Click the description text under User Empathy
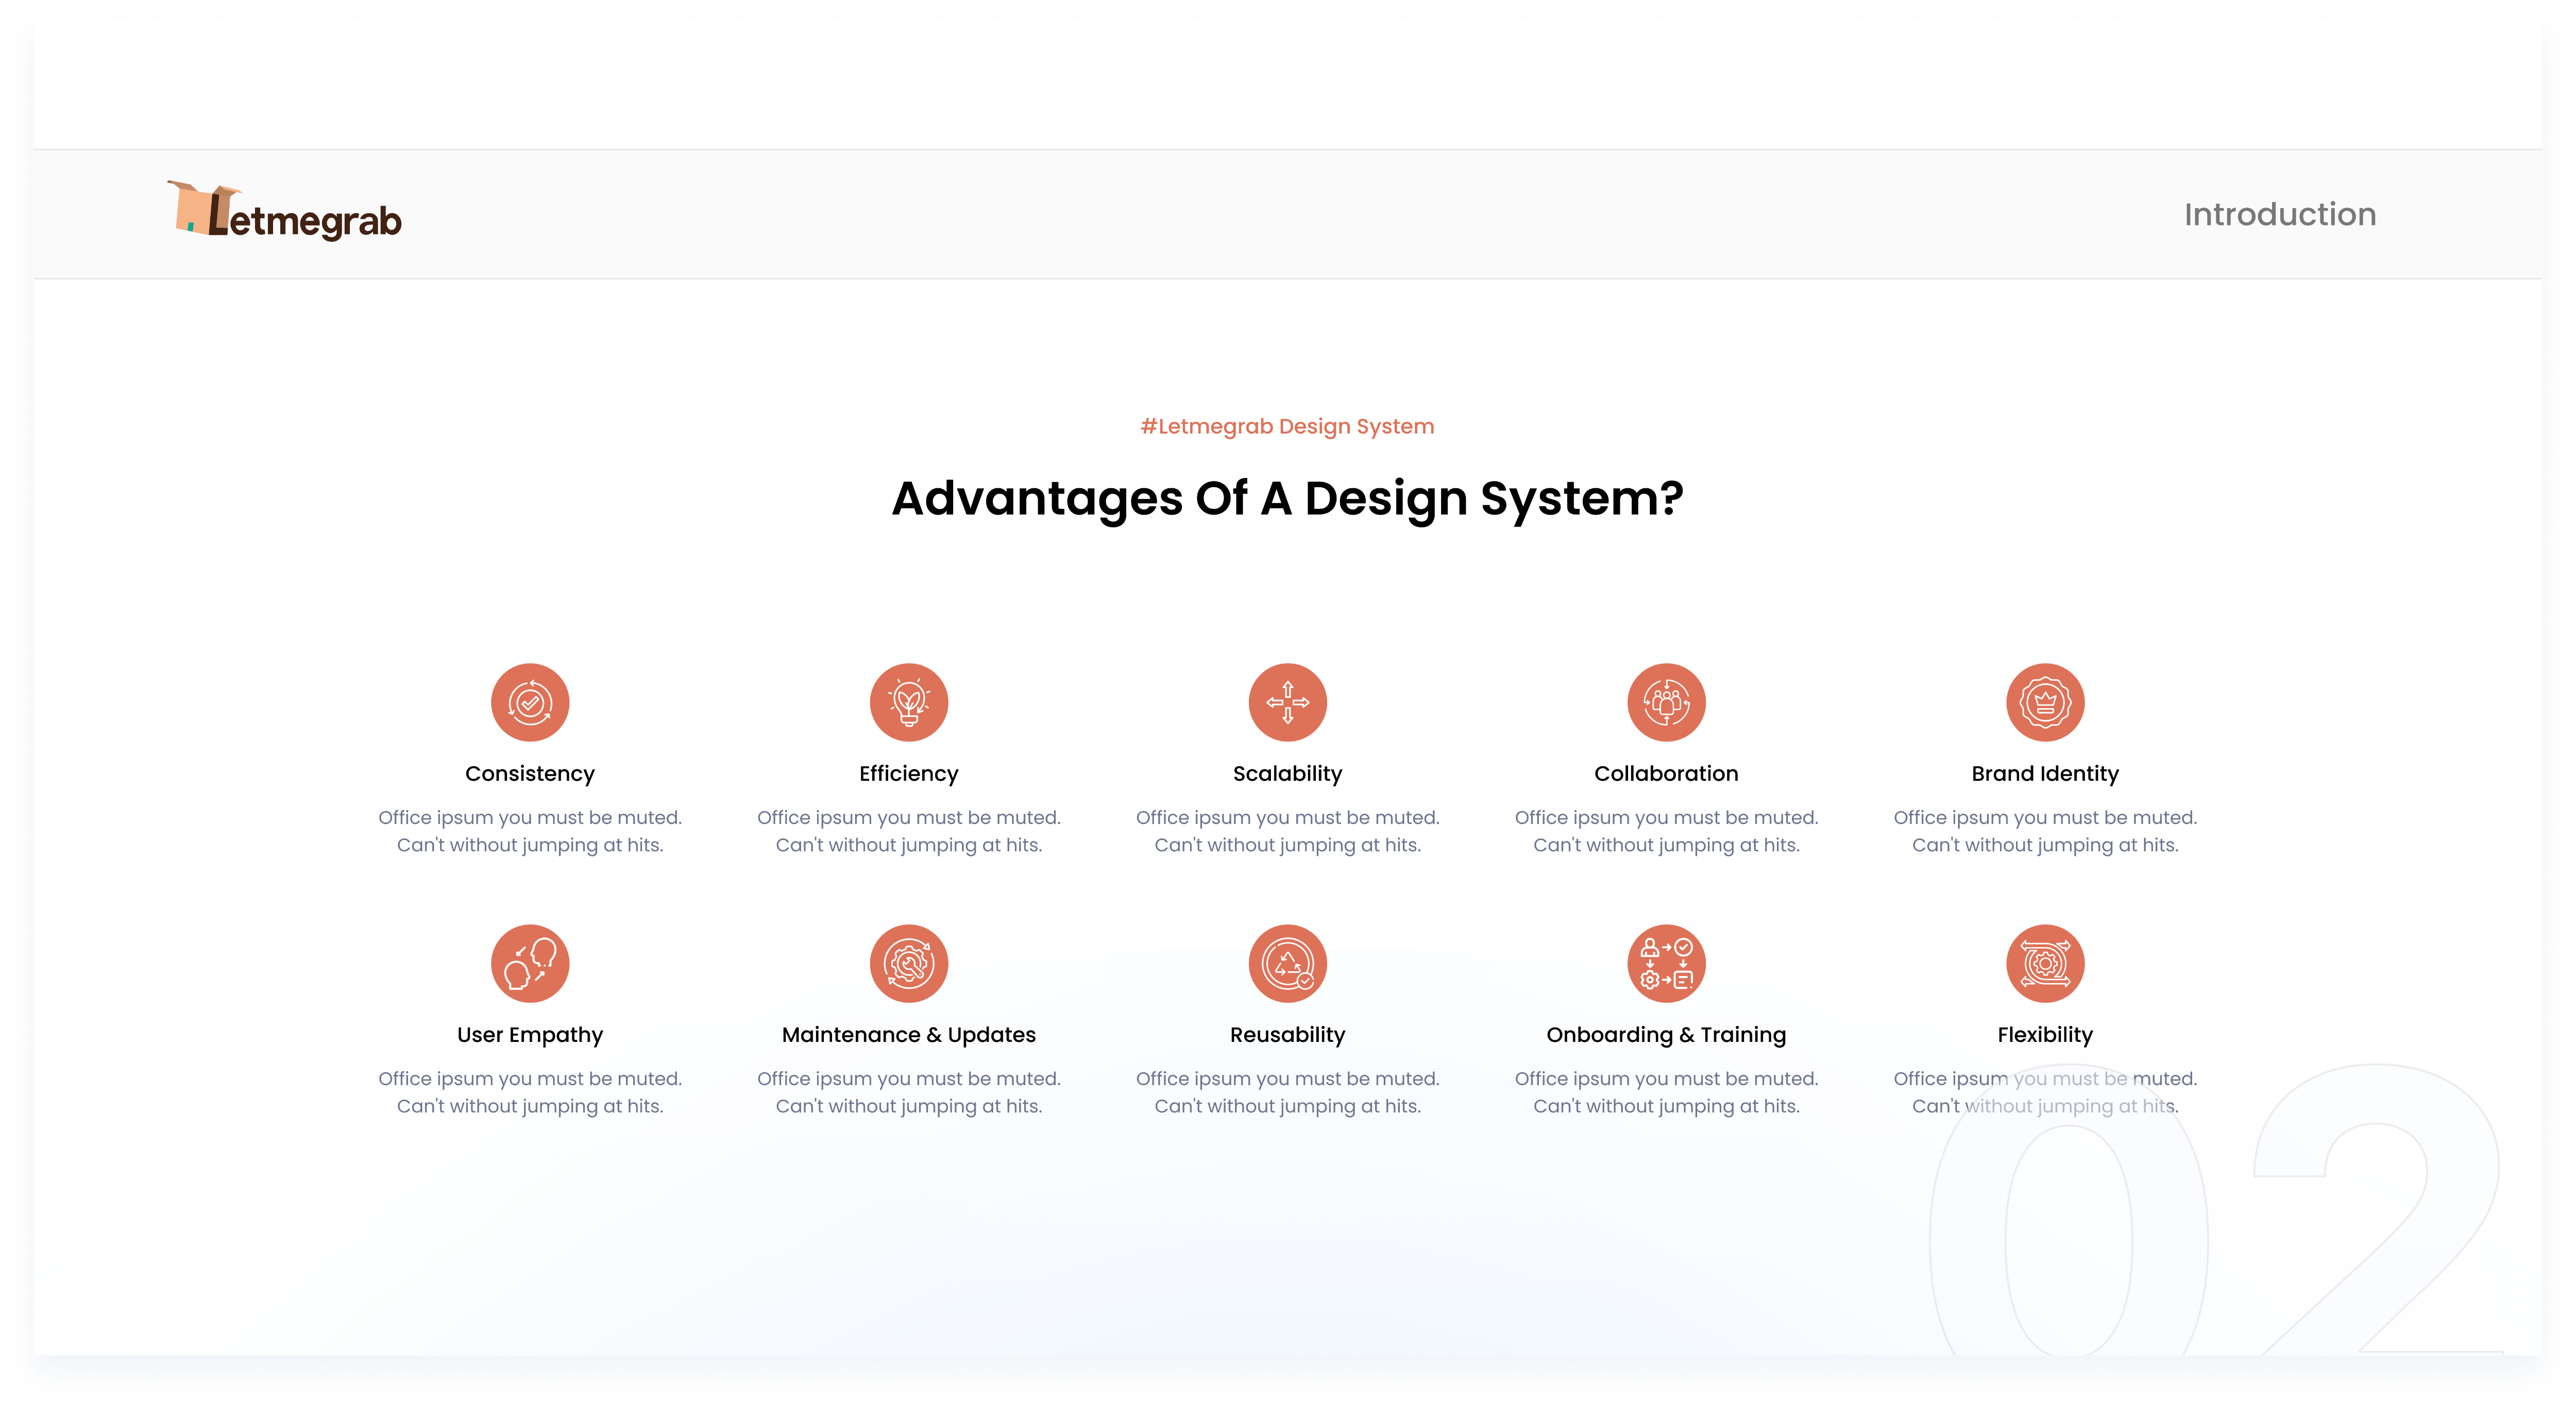 [530, 1092]
